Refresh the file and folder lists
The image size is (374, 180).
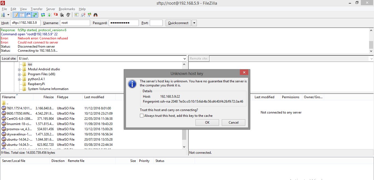[x=43, y=15]
